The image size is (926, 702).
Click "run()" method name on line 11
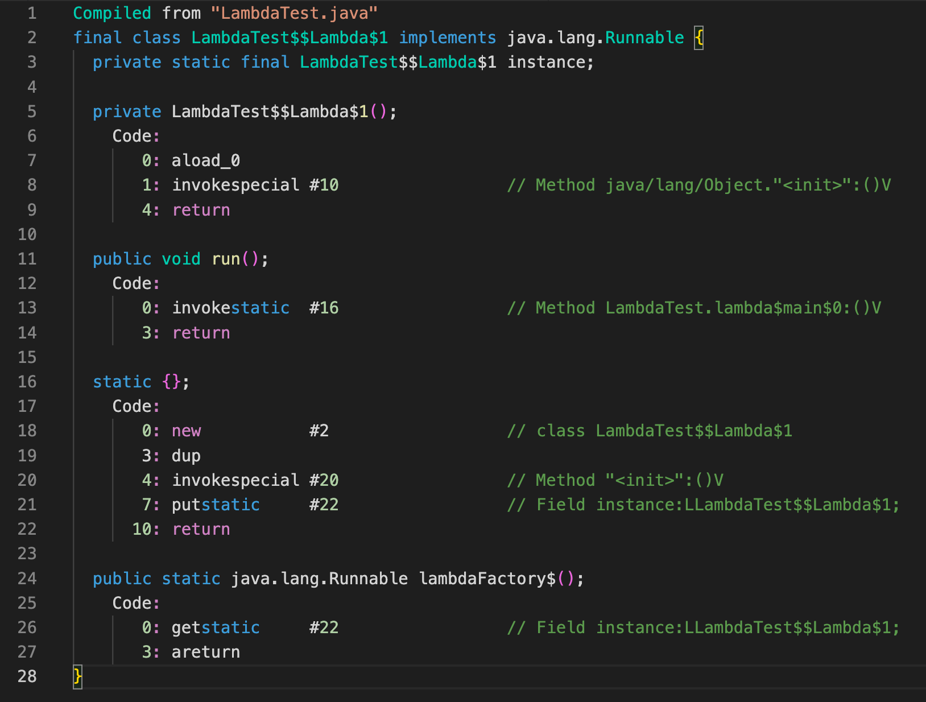tap(235, 259)
